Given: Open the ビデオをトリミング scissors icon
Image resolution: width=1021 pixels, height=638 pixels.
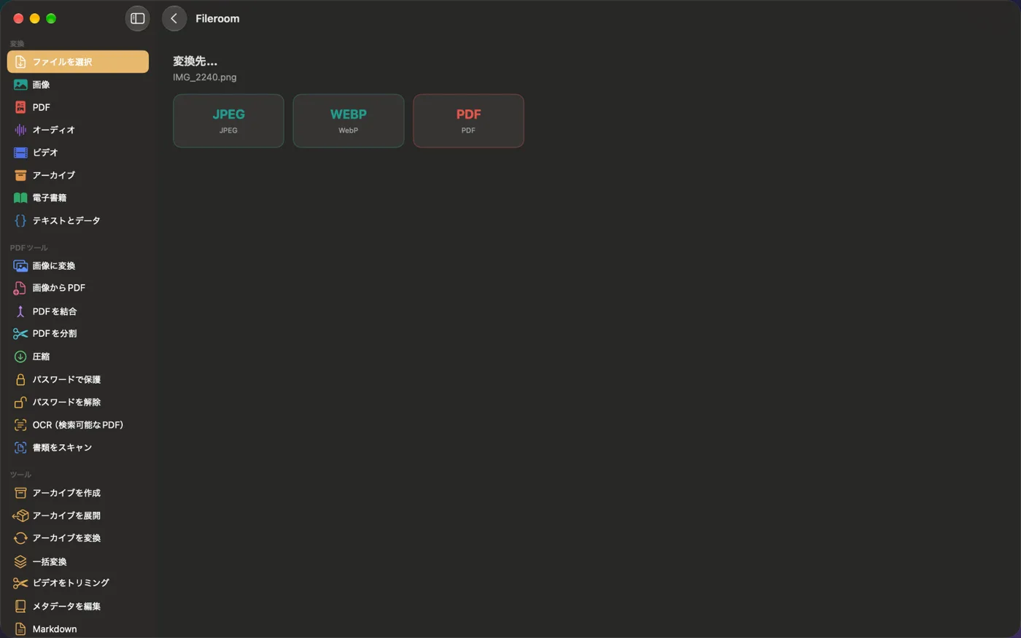Looking at the screenshot, I should pyautogui.click(x=20, y=583).
